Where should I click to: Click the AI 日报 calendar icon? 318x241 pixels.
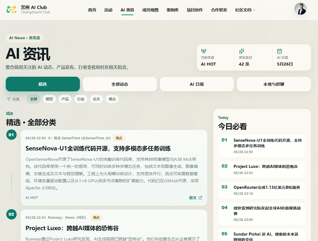coord(280,51)
